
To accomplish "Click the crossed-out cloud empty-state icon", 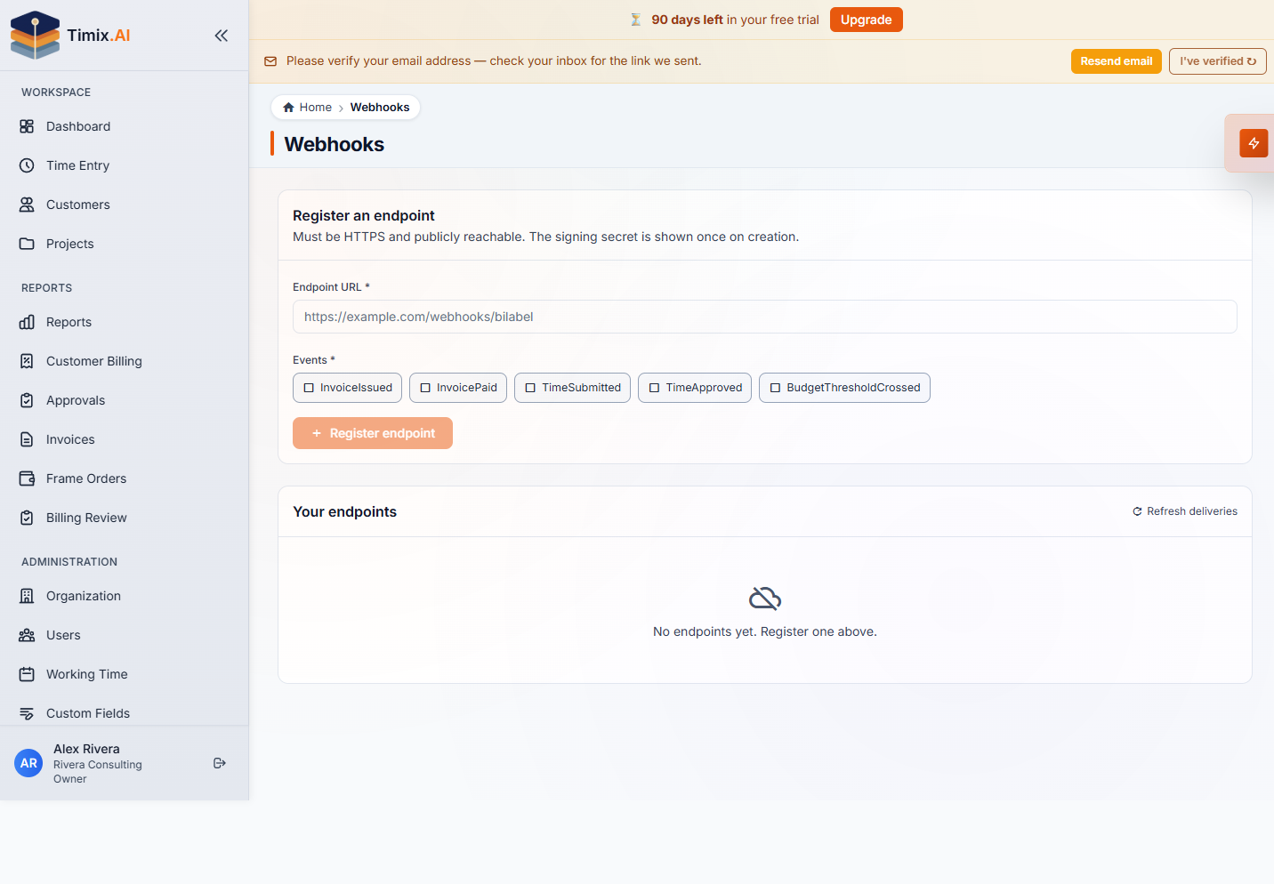I will click(765, 599).
